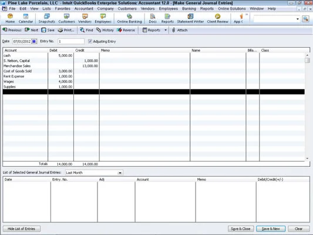
Task: Open the Reports button in entry toolbar
Action: tap(152, 30)
